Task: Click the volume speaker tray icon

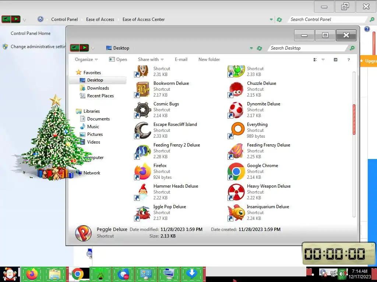Action: click(341, 273)
